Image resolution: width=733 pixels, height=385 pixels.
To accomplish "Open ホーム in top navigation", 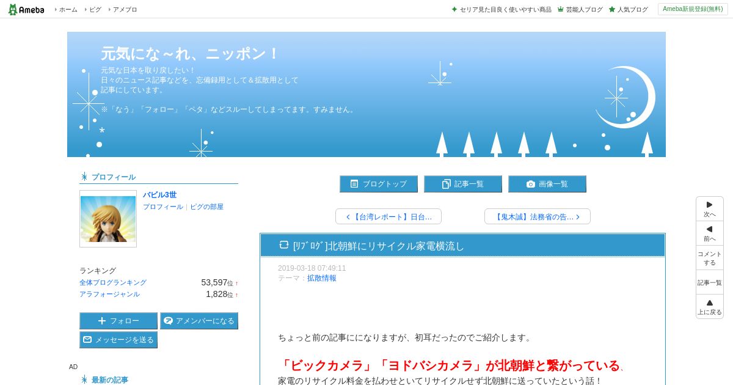I will (68, 10).
